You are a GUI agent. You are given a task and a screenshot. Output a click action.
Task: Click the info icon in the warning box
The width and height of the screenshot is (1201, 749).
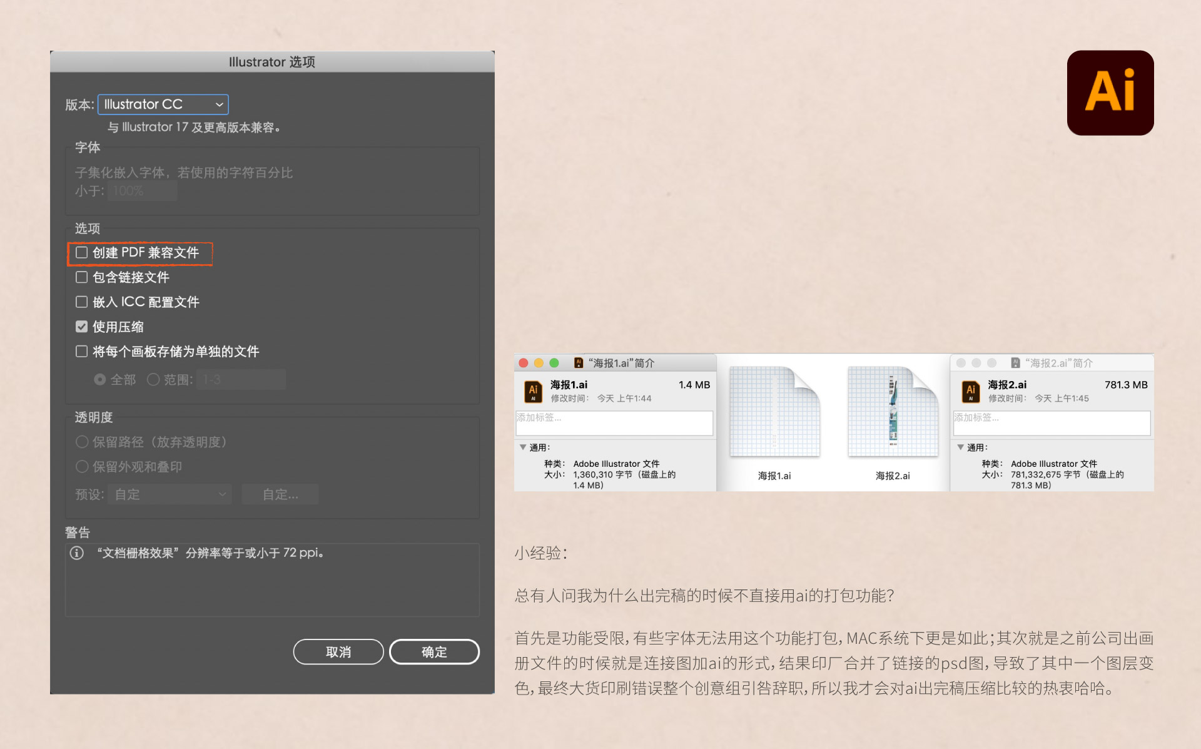coord(77,553)
